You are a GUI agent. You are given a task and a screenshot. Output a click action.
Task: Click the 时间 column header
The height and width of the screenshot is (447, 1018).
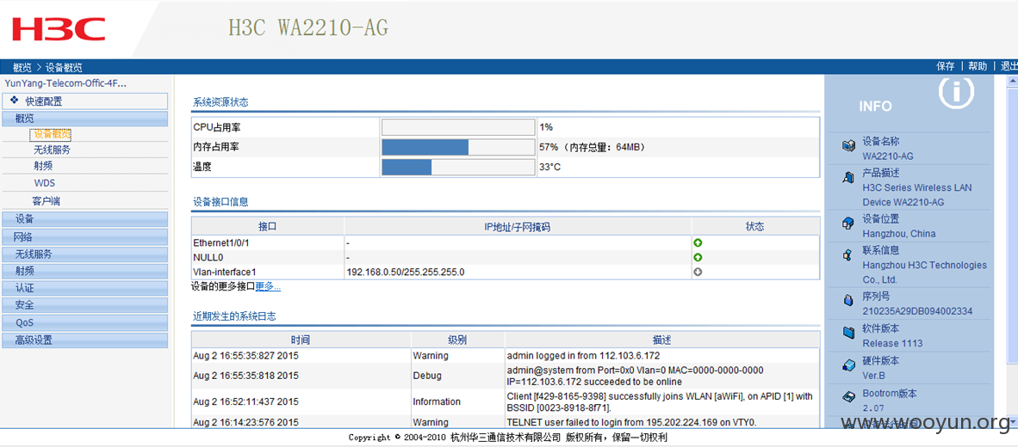click(x=301, y=340)
